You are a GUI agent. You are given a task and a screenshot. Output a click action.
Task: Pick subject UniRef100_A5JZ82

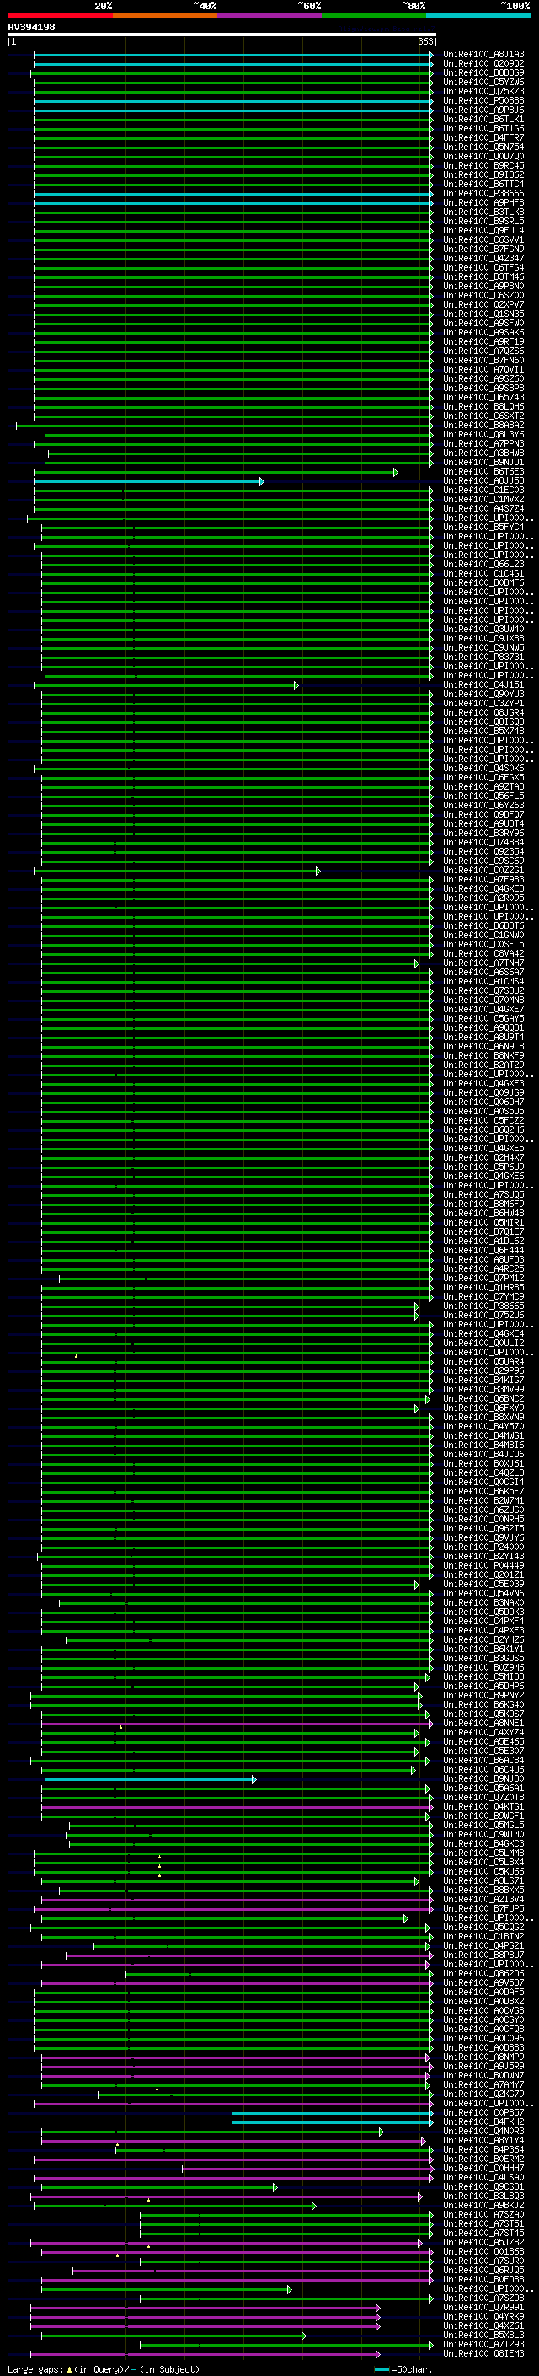pos(483,2241)
